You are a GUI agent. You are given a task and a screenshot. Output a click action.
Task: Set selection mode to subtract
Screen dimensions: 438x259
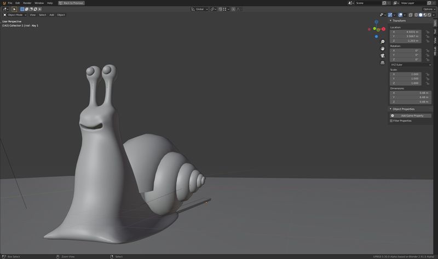coord(31,9)
